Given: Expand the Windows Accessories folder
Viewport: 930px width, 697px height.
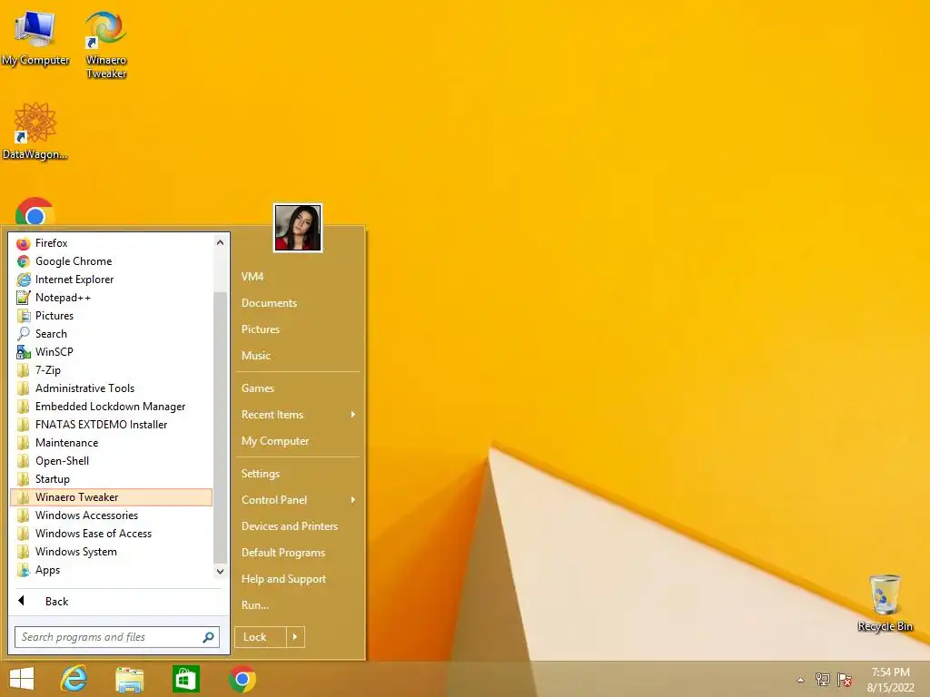Looking at the screenshot, I should (112, 515).
